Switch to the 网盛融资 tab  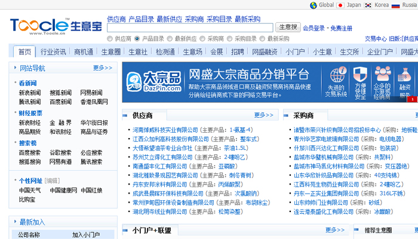[264, 51]
